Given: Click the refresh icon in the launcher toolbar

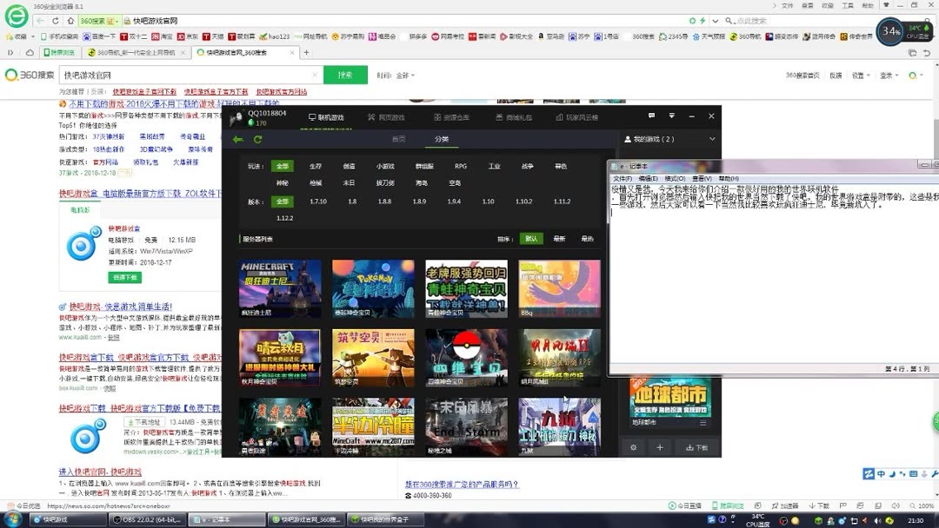Looking at the screenshot, I should tap(257, 137).
